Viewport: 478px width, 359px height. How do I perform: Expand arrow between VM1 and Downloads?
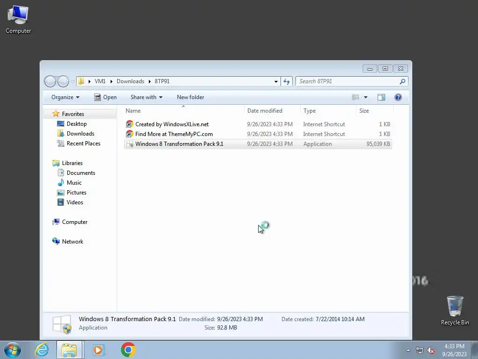tap(111, 81)
